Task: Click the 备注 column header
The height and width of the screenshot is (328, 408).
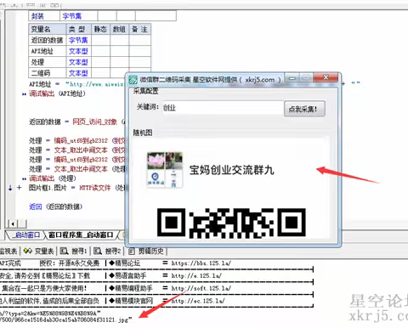Action: point(139,29)
